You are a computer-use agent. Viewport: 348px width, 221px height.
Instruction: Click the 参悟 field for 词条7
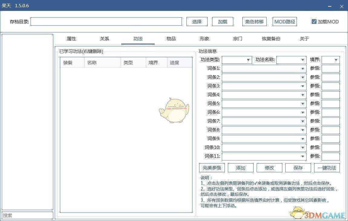coord(331,121)
